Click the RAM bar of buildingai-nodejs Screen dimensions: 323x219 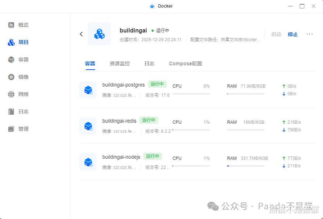246,166
